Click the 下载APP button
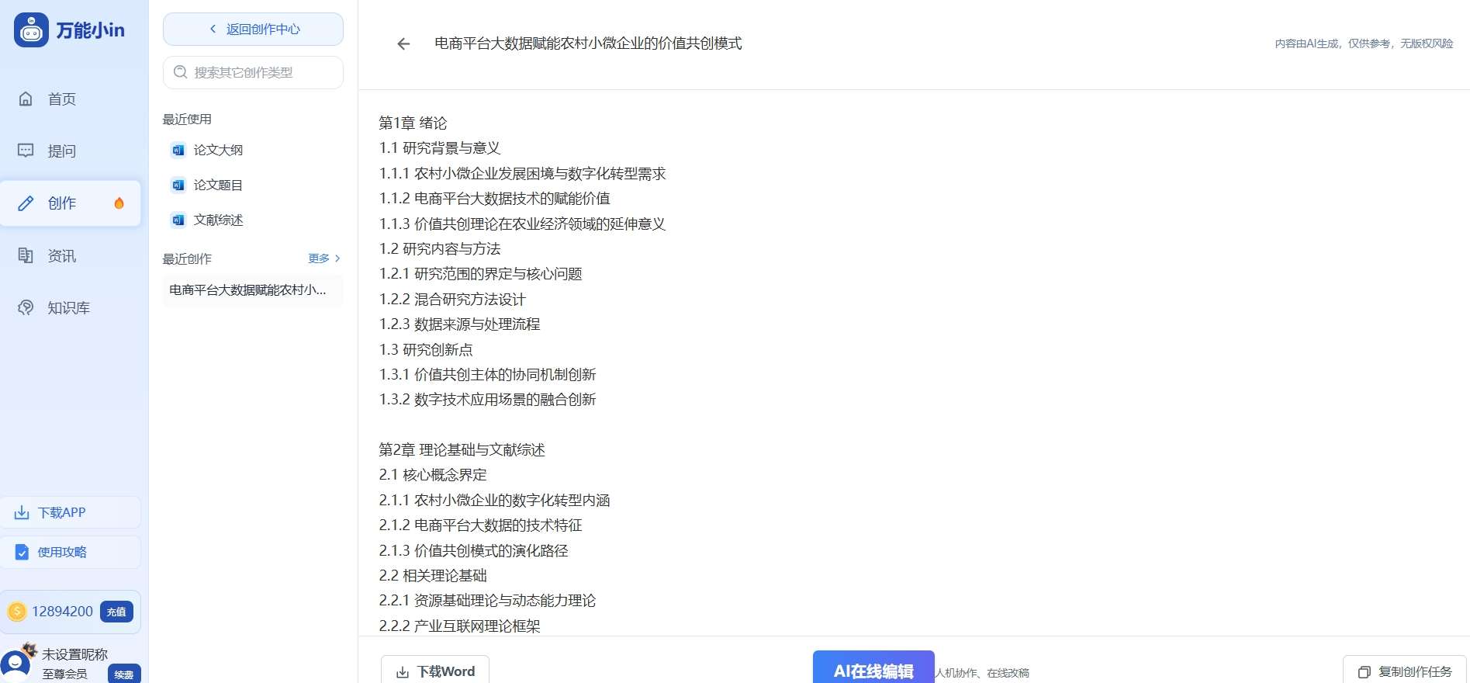This screenshot has height=683, width=1470. click(x=71, y=512)
